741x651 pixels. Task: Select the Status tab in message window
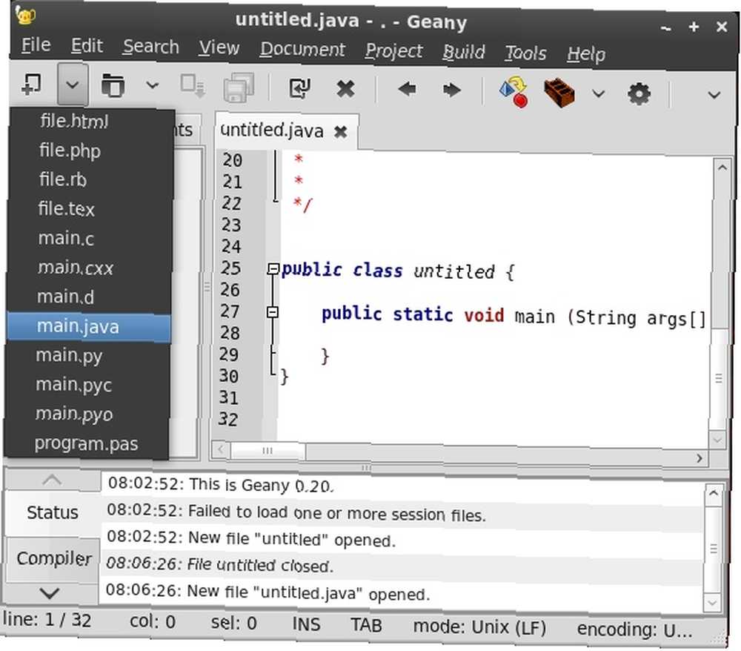[53, 512]
